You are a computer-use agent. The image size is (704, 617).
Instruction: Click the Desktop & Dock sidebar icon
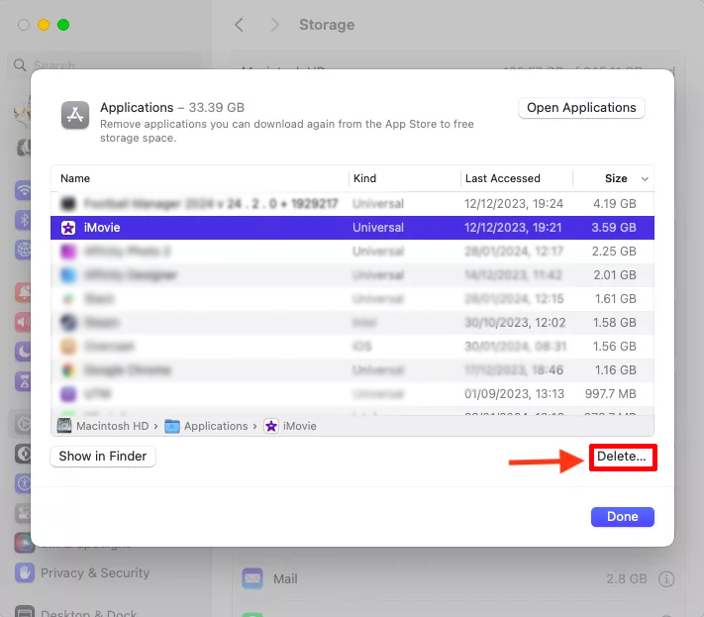pyautogui.click(x=25, y=612)
